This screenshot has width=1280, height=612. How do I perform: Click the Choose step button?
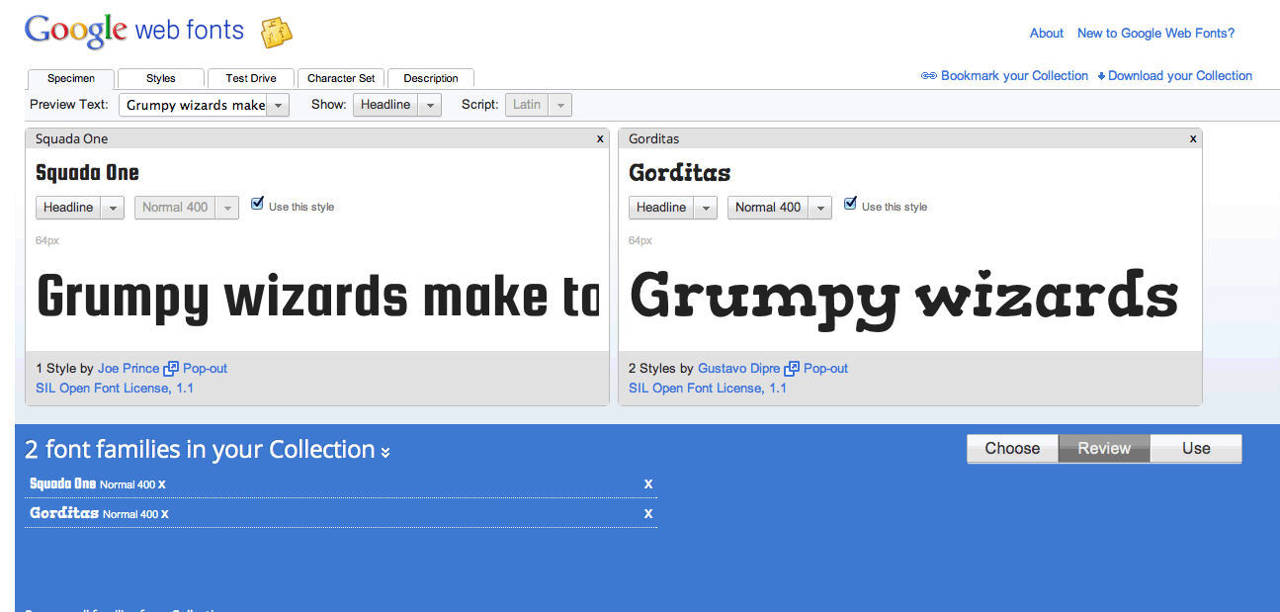(x=1012, y=449)
